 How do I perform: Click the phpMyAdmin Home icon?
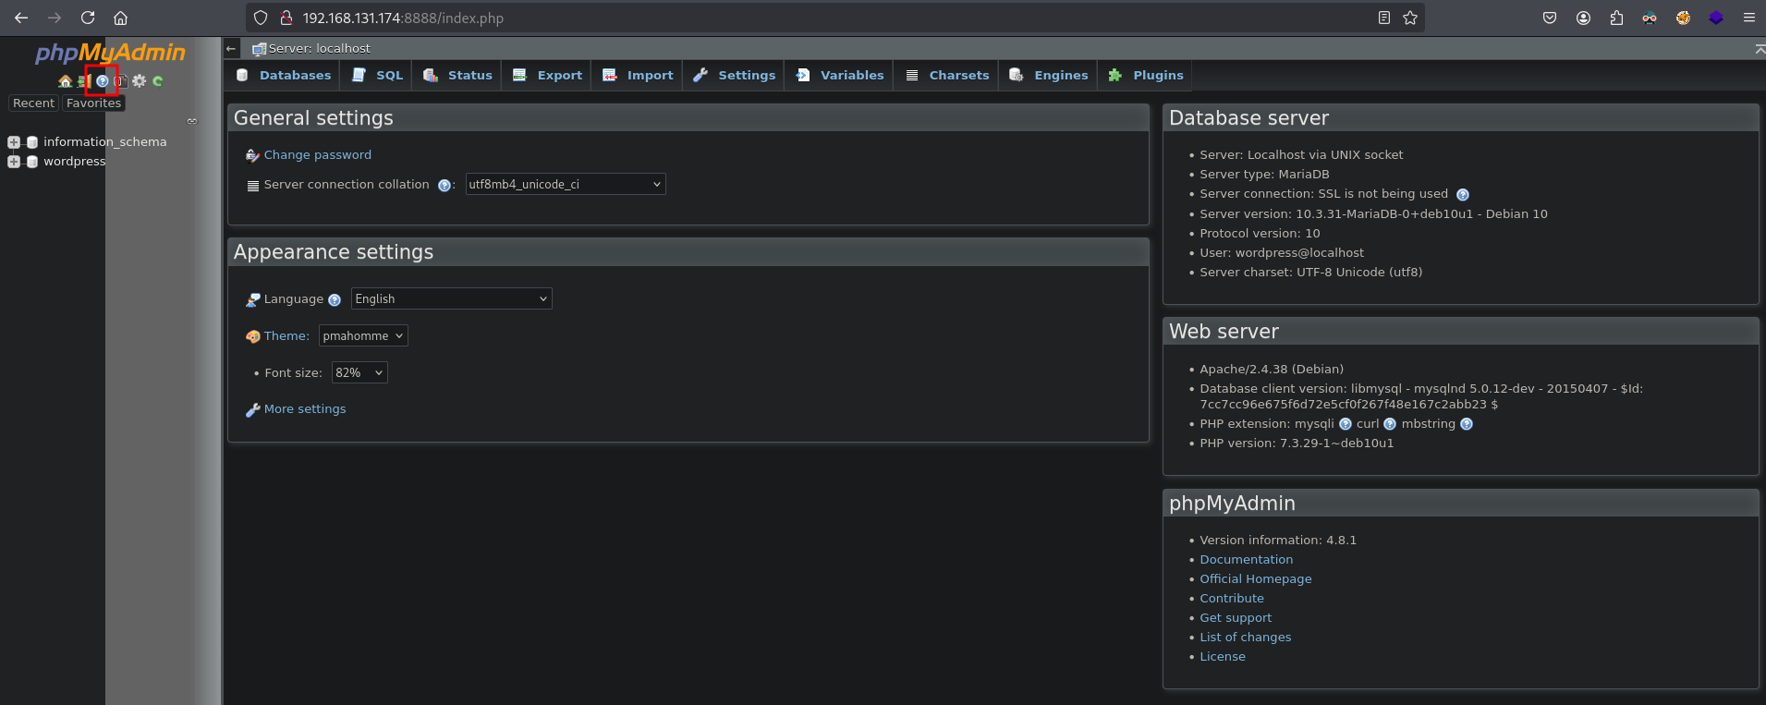[x=65, y=81]
